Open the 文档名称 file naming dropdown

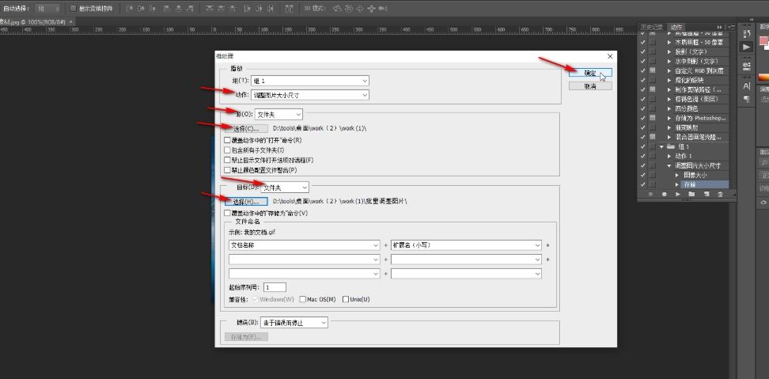[304, 245]
